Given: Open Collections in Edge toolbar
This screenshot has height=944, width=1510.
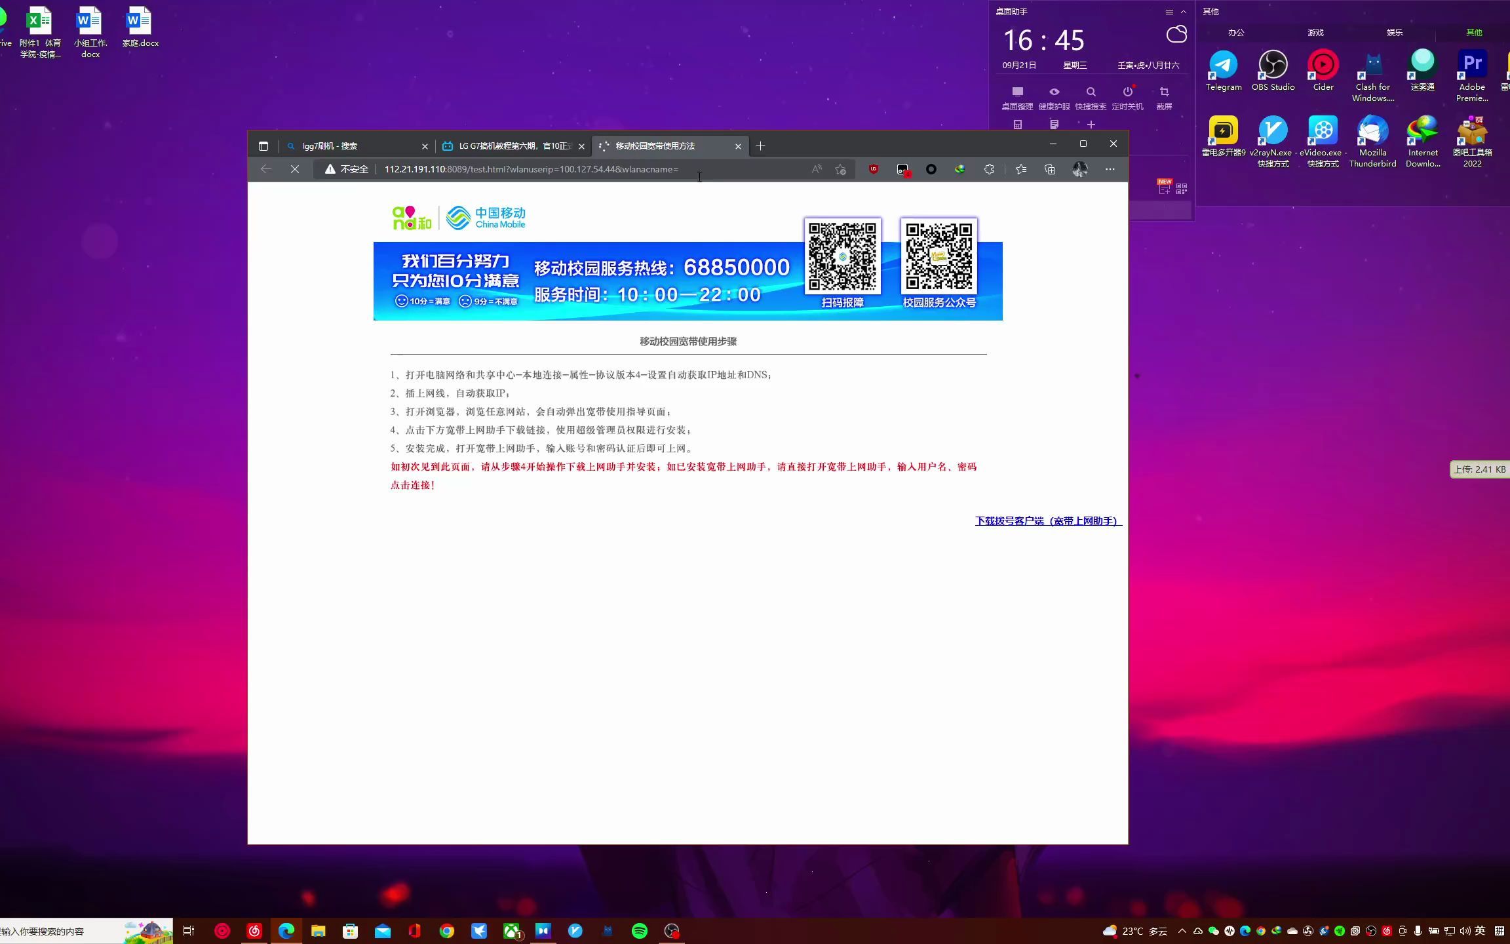Looking at the screenshot, I should click(1050, 169).
